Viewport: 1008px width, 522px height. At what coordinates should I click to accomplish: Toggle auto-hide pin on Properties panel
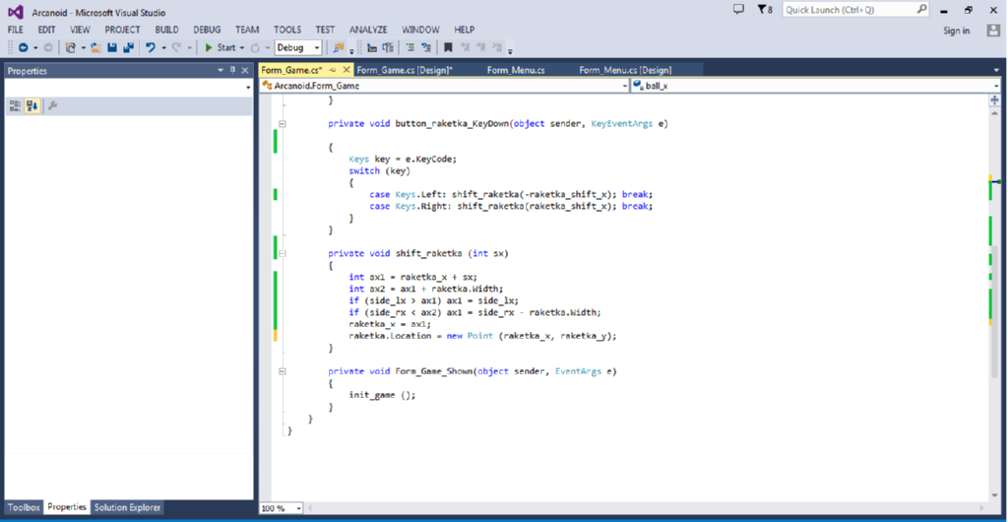(x=233, y=70)
